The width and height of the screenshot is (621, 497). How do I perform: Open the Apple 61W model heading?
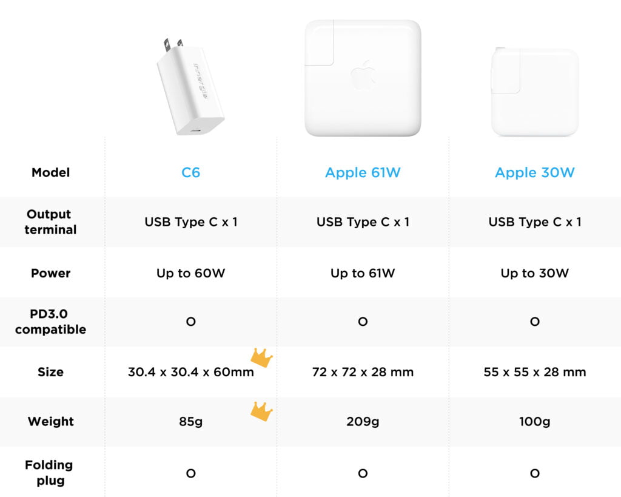click(x=363, y=172)
